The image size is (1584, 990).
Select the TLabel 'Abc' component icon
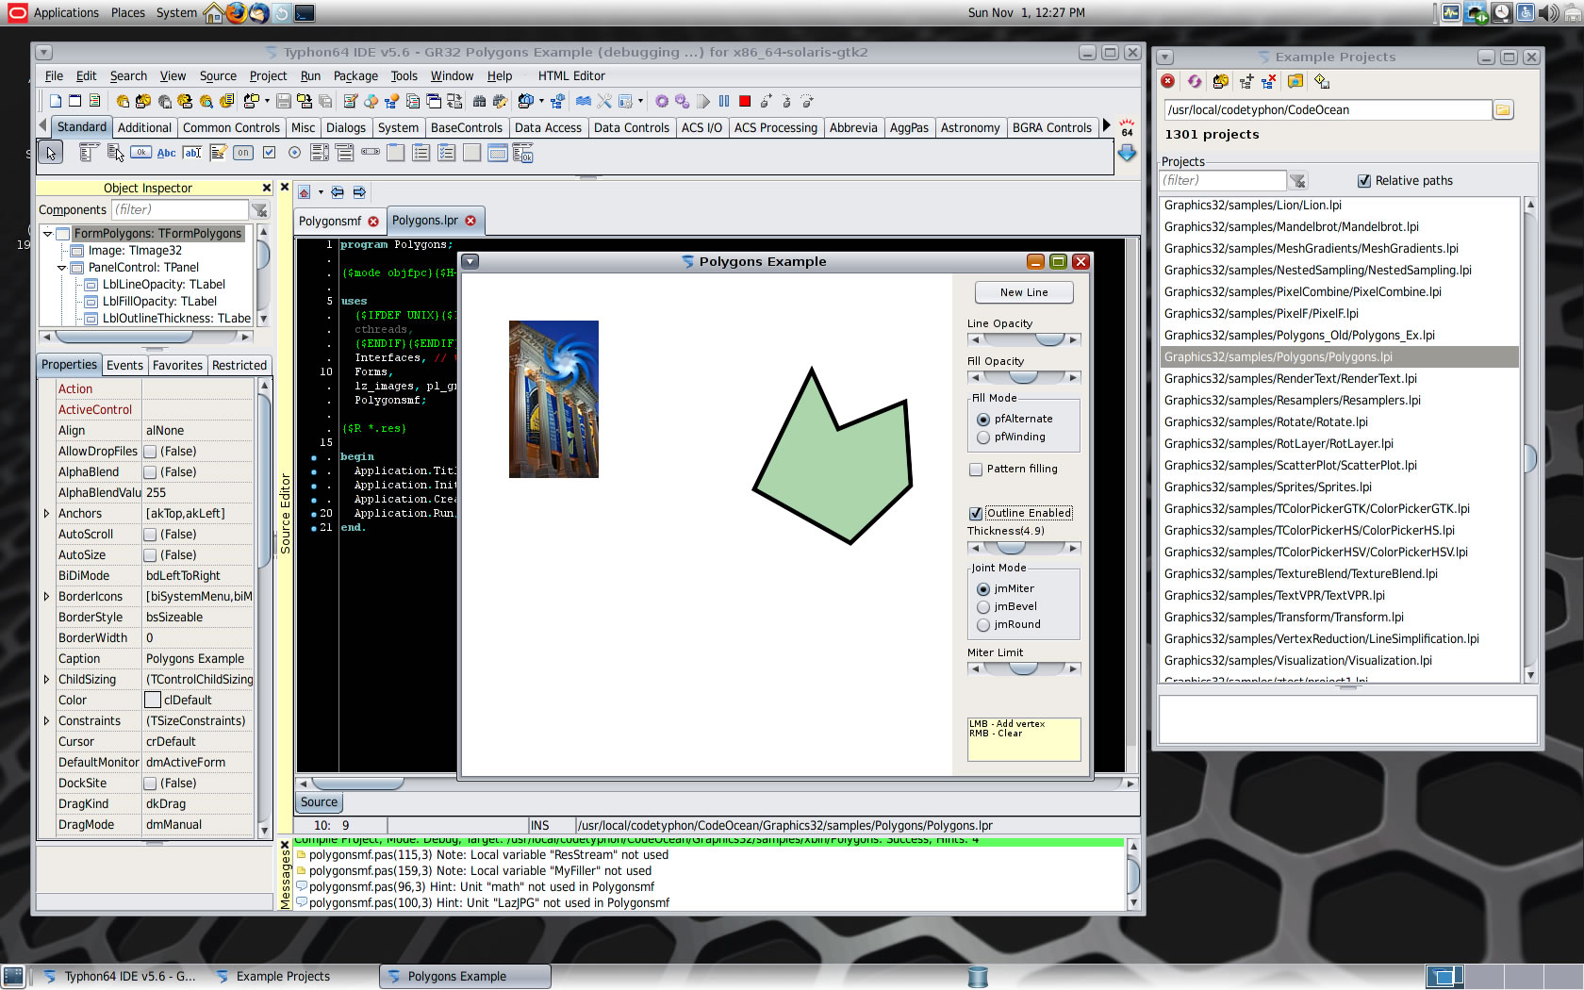click(167, 152)
